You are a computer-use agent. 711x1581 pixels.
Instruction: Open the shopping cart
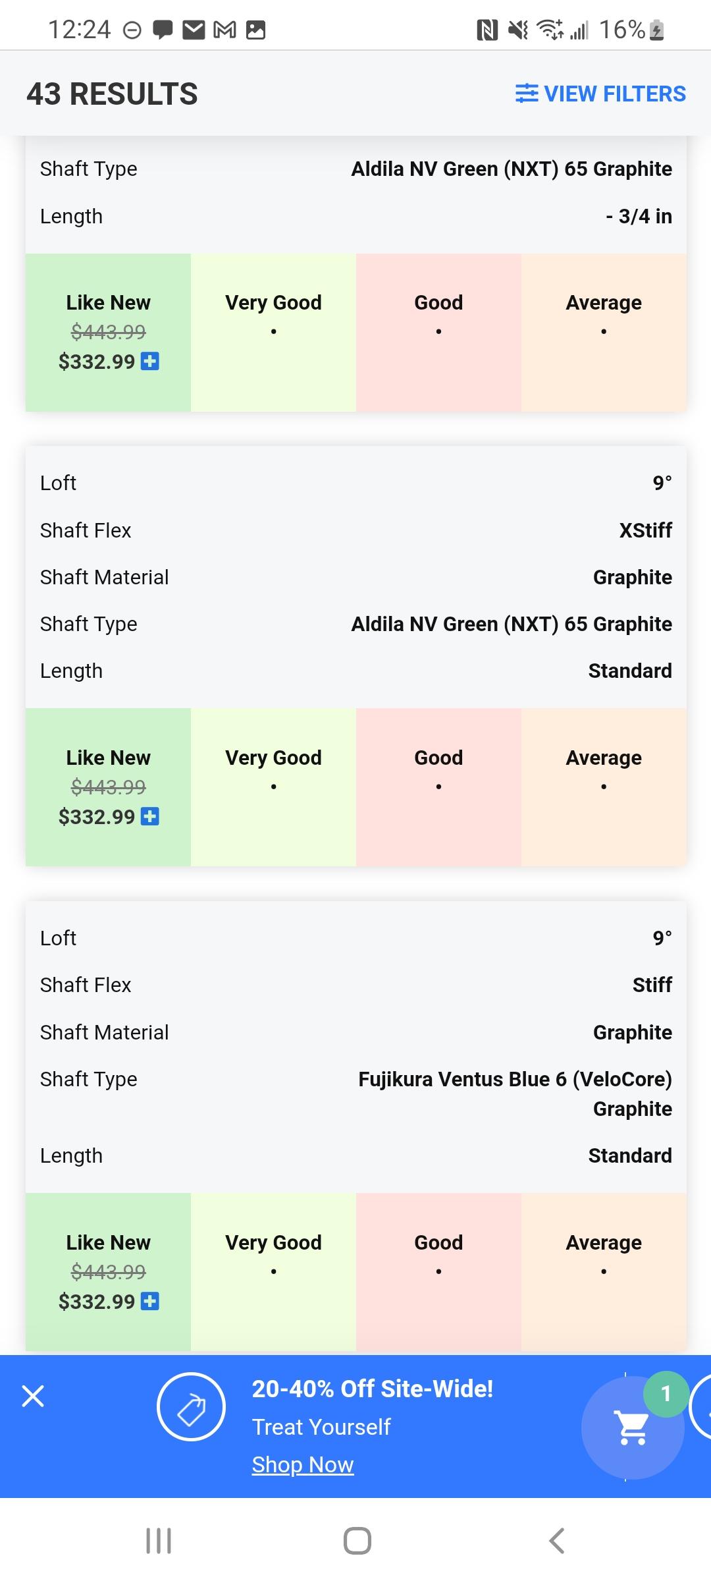632,1428
